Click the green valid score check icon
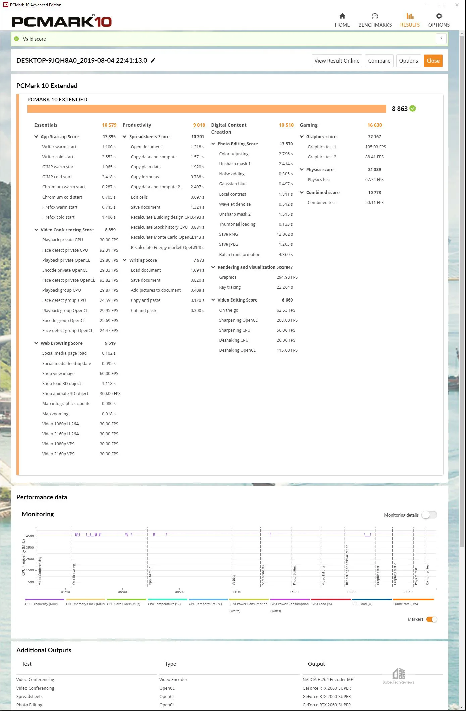The width and height of the screenshot is (466, 711). point(16,39)
